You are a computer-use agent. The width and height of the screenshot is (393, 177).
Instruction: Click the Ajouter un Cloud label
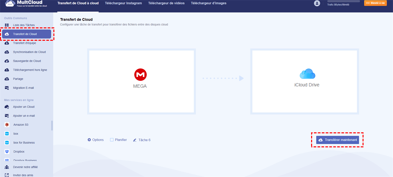(24, 107)
